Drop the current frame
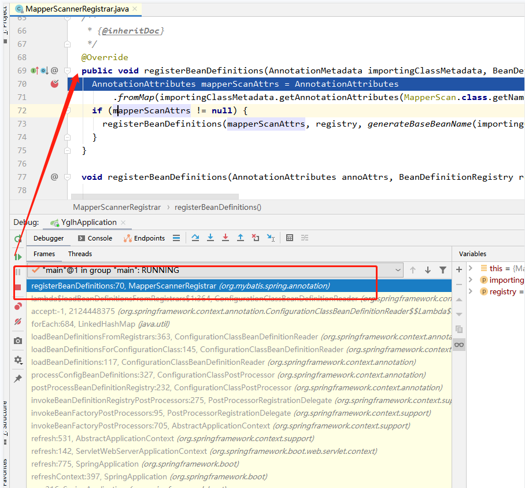This screenshot has width=525, height=488. point(256,238)
